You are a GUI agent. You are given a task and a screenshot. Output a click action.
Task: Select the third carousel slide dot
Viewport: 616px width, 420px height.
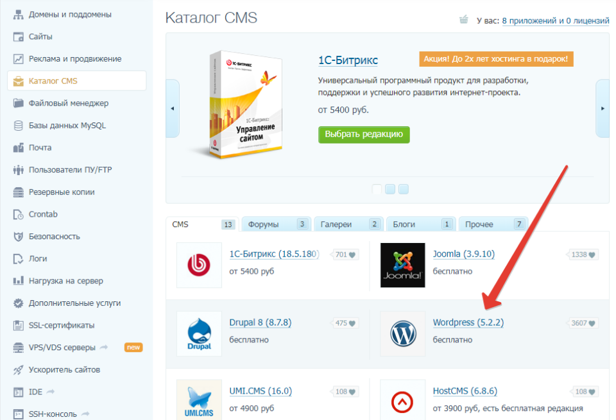coord(404,189)
